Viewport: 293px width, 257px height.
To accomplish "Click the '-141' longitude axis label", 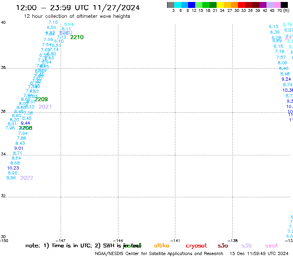I will [x=175, y=241].
